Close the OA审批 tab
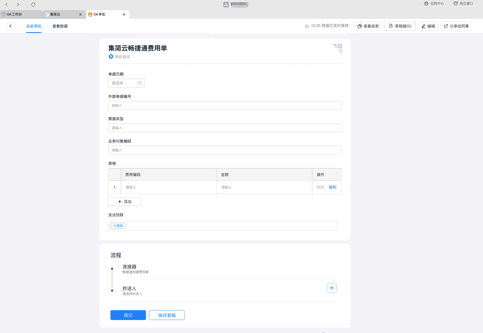 (x=124, y=15)
